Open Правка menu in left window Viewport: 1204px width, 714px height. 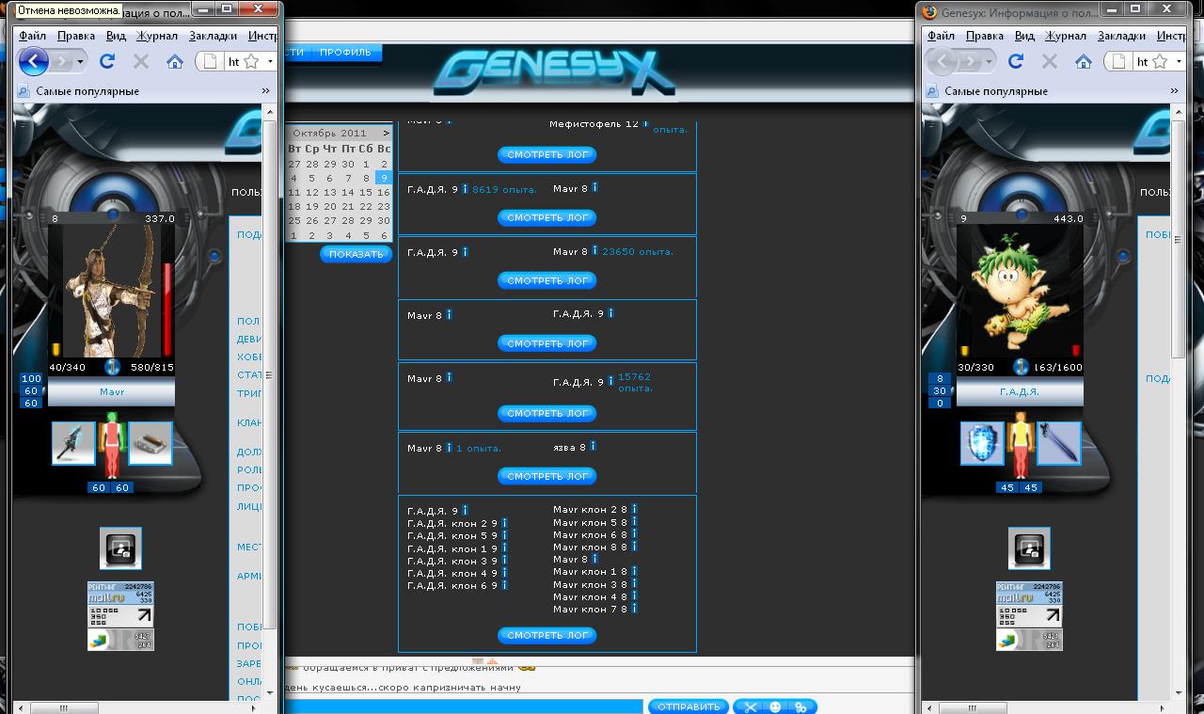click(76, 36)
